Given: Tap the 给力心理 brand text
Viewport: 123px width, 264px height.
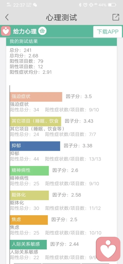Looking at the screenshot, I should [25, 31].
